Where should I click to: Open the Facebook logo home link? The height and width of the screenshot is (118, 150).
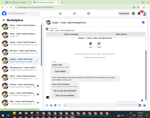4,13
